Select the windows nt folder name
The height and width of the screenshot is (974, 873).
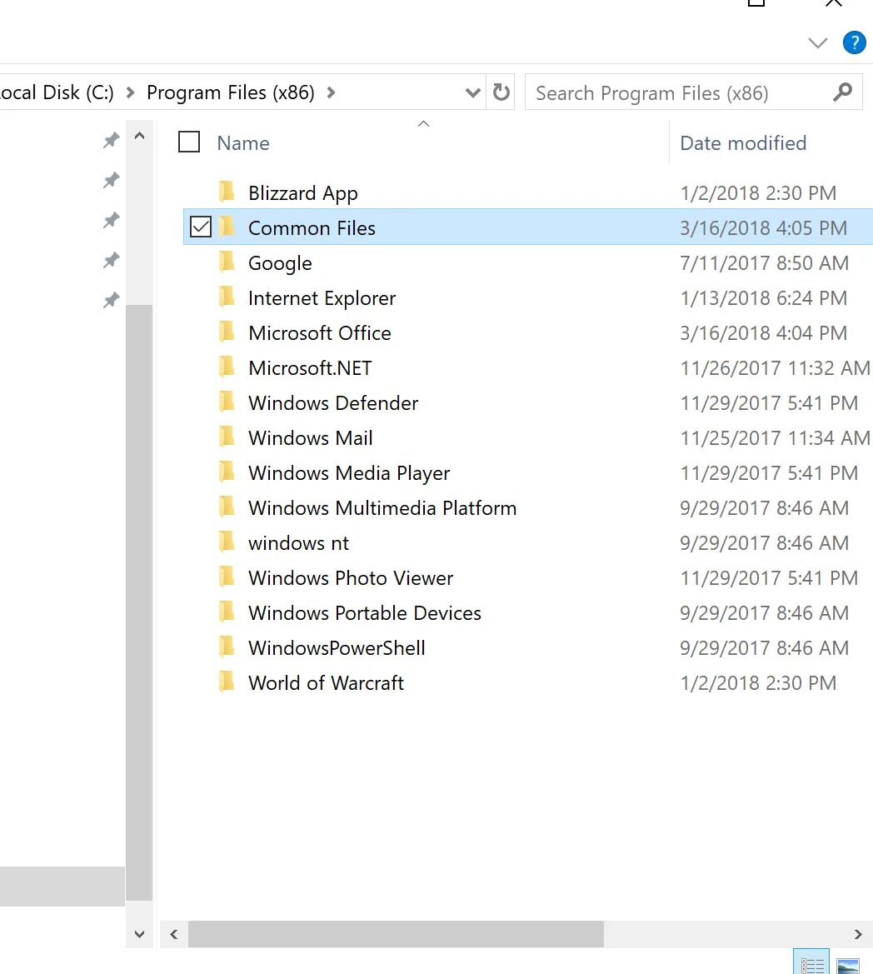click(299, 543)
